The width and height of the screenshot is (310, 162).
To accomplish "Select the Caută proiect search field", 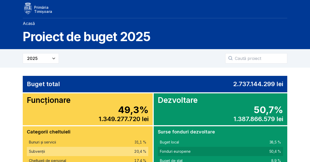I will coord(256,58).
